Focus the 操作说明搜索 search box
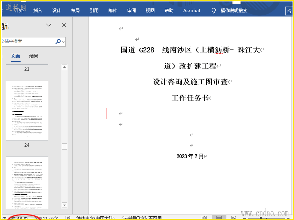The image size is (294, 220). coord(234,11)
